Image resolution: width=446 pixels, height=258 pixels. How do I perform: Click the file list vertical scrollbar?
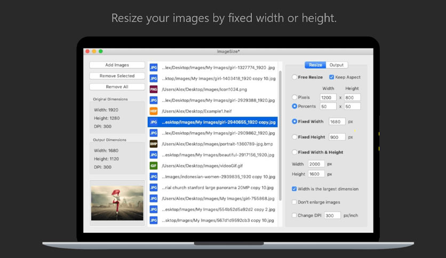click(x=280, y=136)
